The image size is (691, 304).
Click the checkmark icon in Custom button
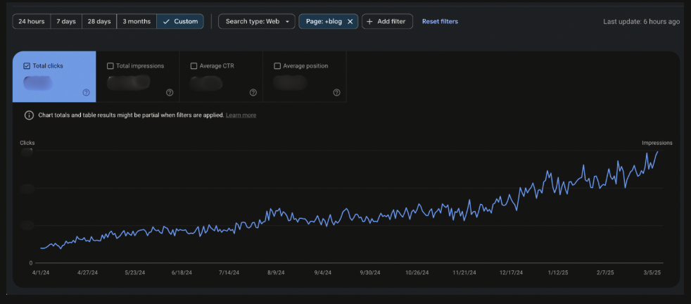(166, 22)
